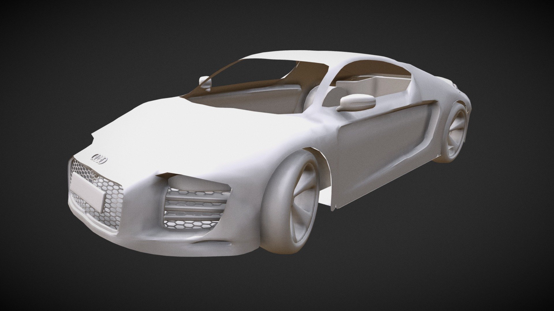This screenshot has height=311, width=554.
Task: Click the four-ring emblem on the hood
Action: click(99, 158)
